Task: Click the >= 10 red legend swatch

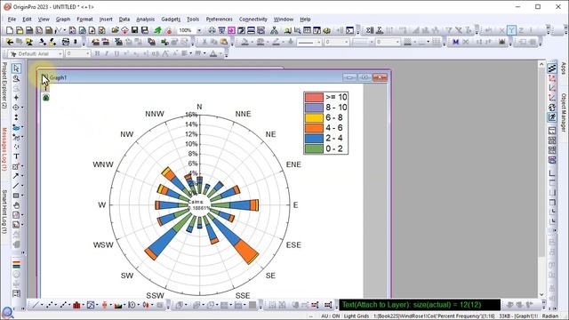Action: 314,97
